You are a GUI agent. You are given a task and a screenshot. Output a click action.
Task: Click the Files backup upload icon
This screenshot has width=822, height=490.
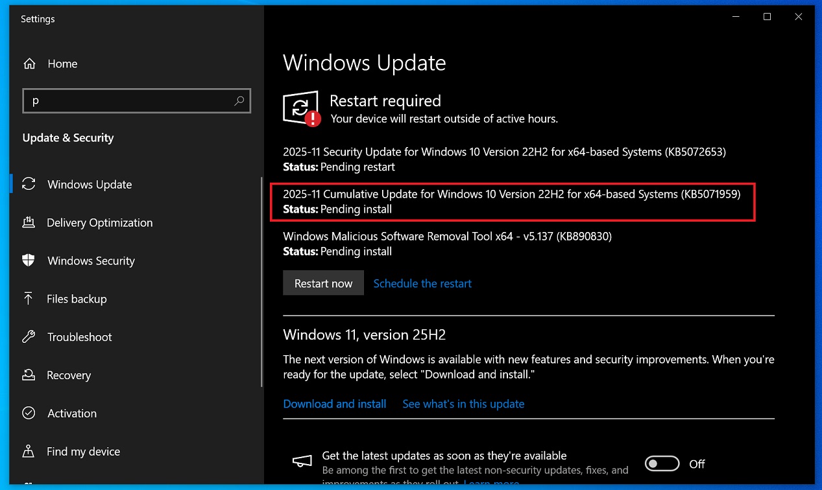point(29,299)
